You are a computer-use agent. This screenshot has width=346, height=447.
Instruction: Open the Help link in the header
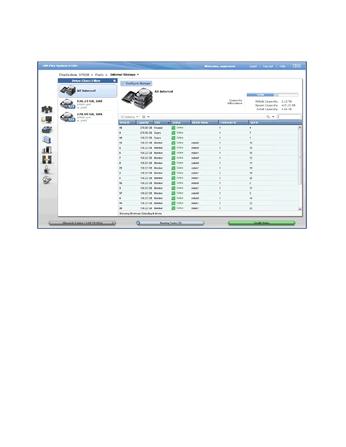[x=282, y=66]
